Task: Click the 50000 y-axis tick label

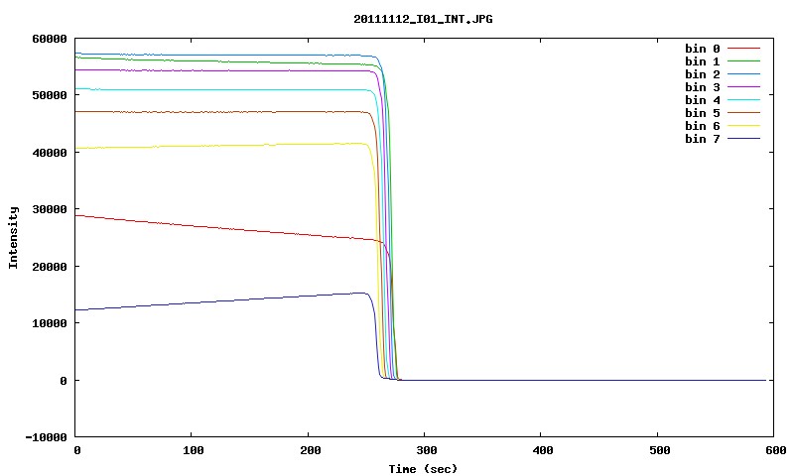Action: point(49,95)
